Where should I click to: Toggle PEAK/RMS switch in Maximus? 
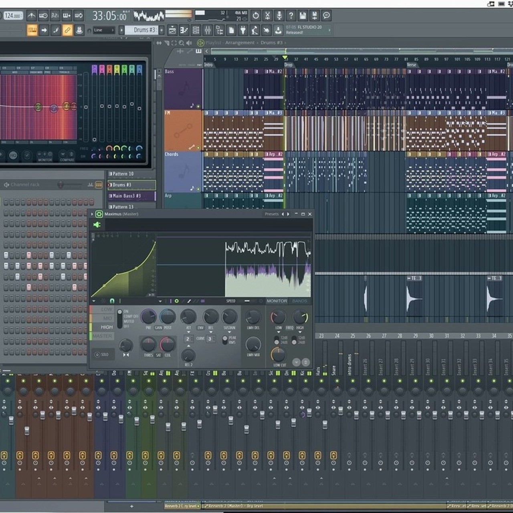(225, 339)
